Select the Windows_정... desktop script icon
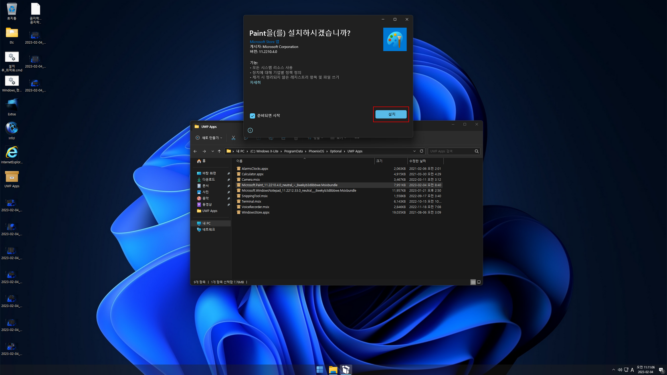Viewport: 667px width, 375px height. (x=12, y=84)
